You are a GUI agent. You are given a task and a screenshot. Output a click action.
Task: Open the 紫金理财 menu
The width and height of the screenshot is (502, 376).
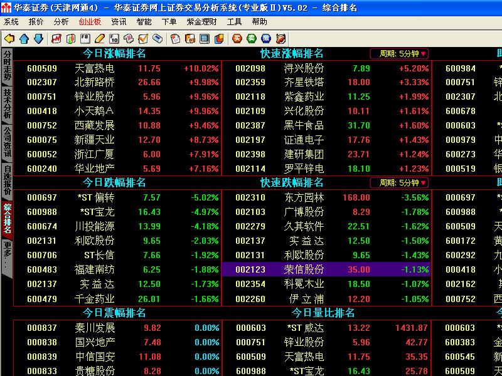pos(201,22)
